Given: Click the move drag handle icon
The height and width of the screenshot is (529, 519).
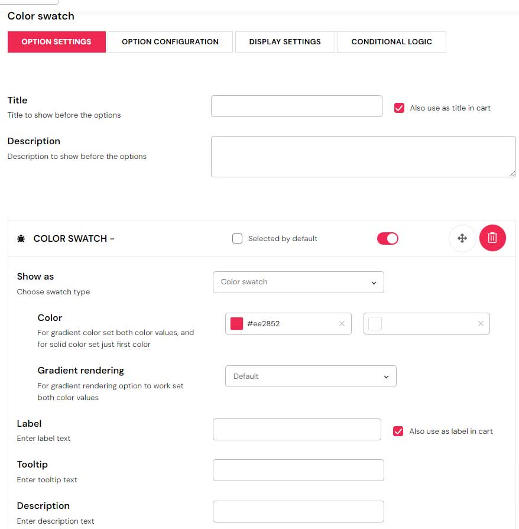Looking at the screenshot, I should (x=462, y=238).
